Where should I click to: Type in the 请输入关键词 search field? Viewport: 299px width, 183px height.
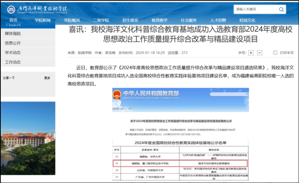pos(254,9)
